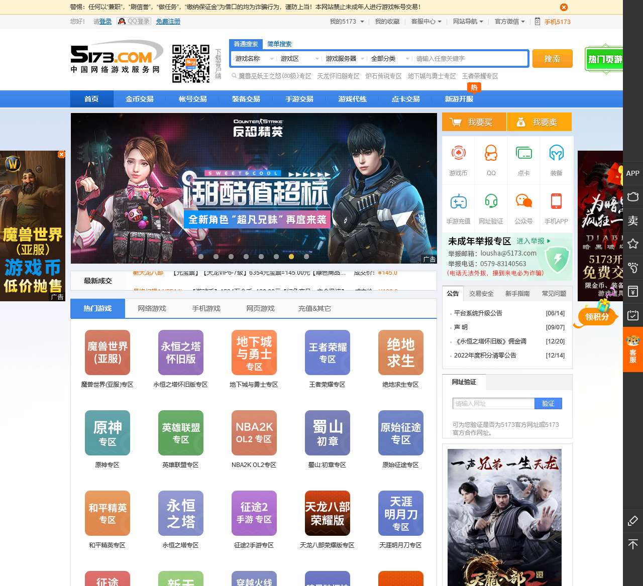Viewport: 643px width, 586px height.
Task: Expand the 客服中心 menu
Action: [x=426, y=22]
